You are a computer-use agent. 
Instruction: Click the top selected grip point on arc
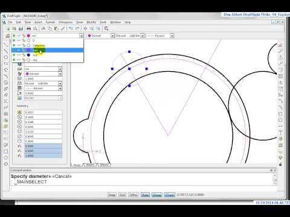coord(129,52)
